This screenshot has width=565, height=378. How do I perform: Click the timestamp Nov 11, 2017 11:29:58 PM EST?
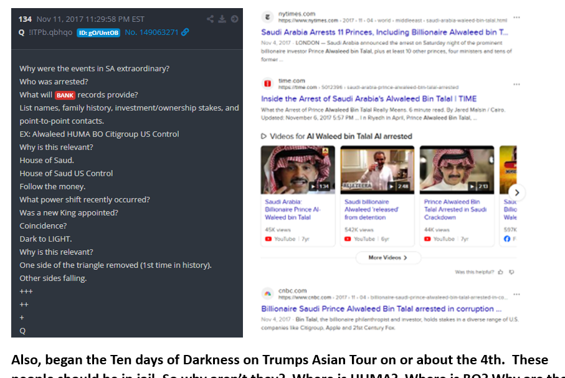[x=90, y=19]
